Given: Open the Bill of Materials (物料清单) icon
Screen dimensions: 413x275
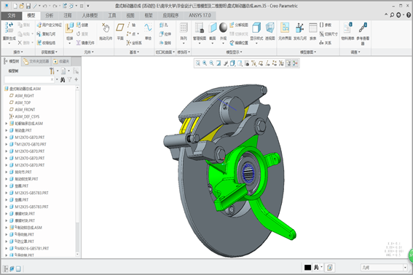Looking at the screenshot, I should [x=347, y=28].
